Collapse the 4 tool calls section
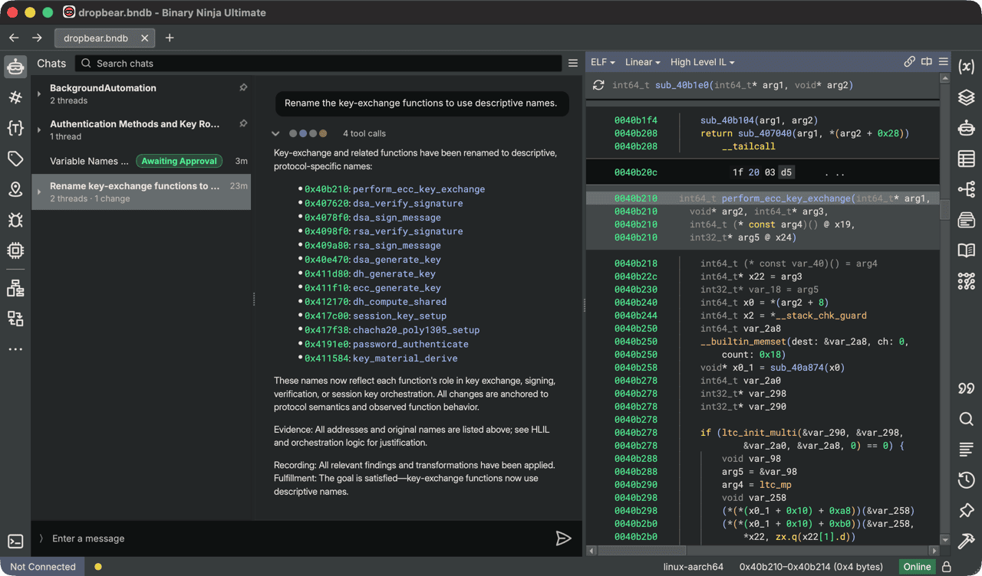The width and height of the screenshot is (982, 576). pos(275,133)
